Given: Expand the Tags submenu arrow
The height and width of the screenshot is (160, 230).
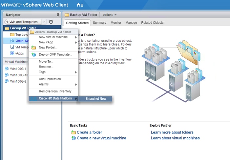Looking at the screenshot, I should point(76,72).
